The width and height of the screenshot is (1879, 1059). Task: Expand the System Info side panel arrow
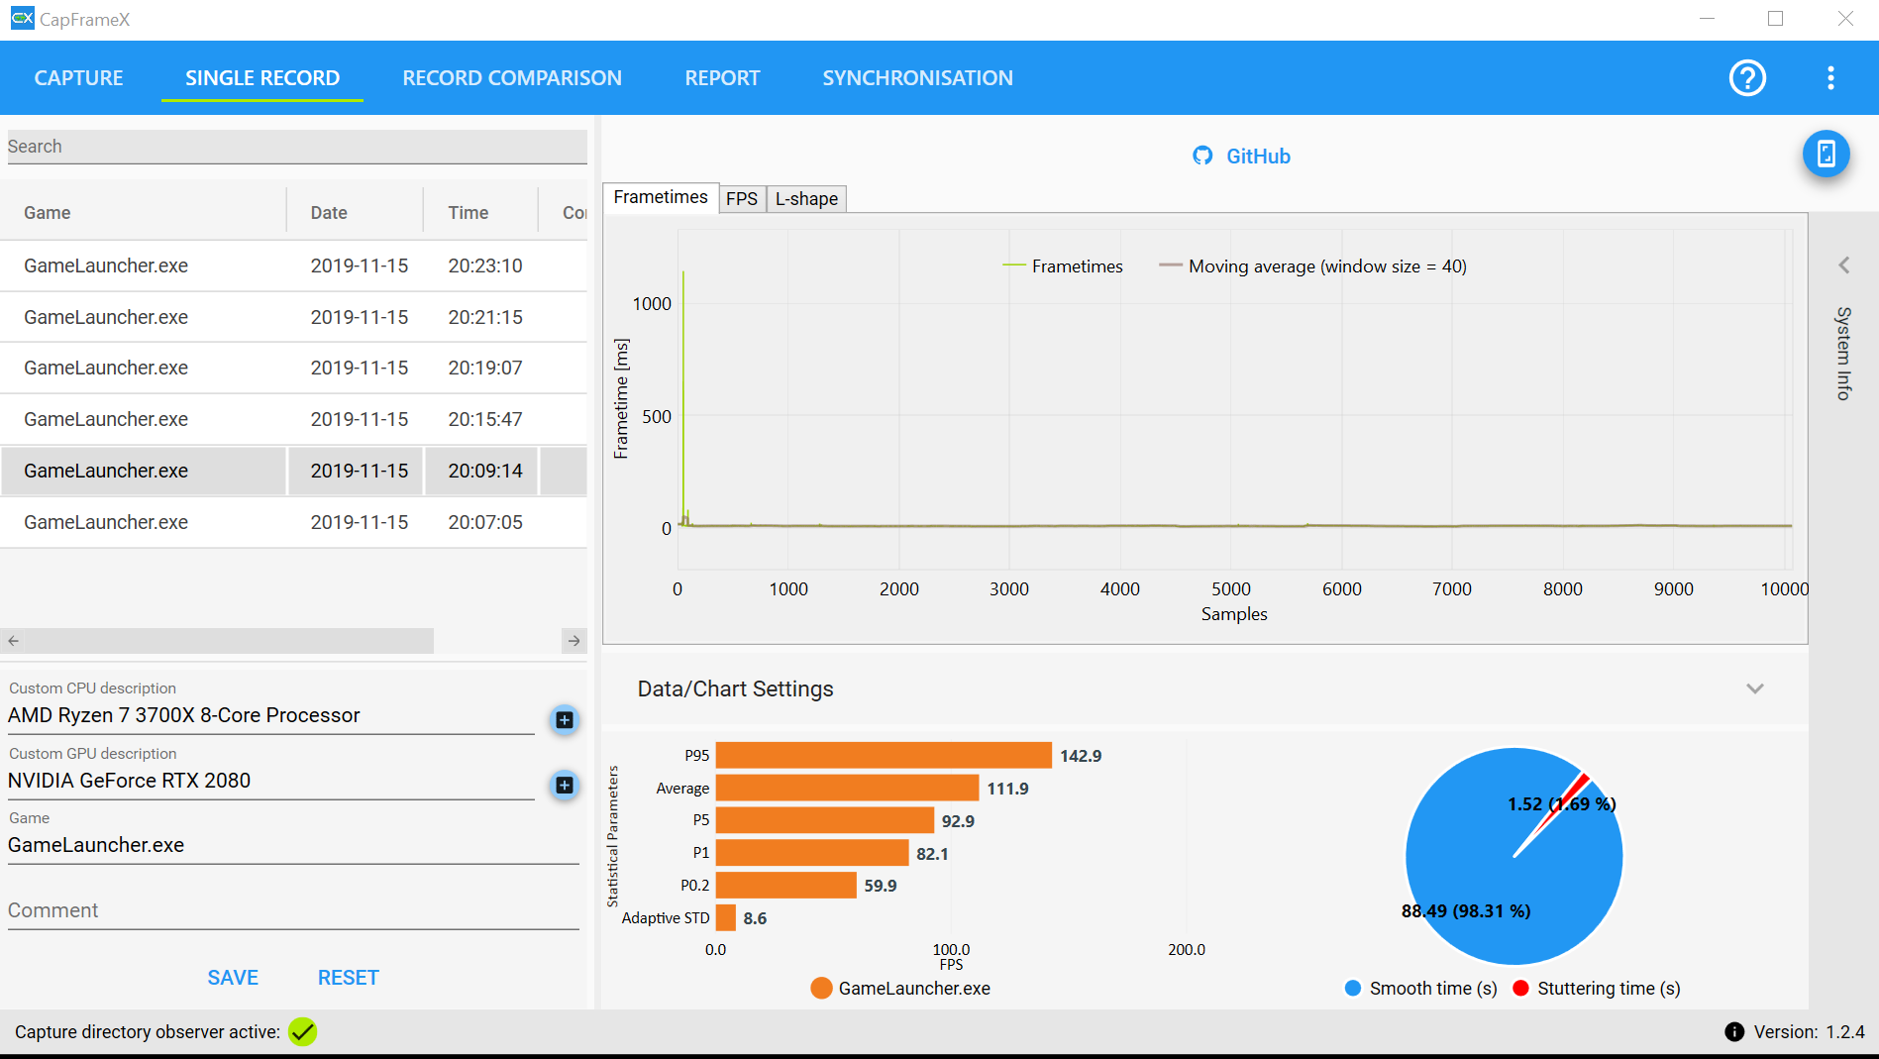[x=1843, y=265]
